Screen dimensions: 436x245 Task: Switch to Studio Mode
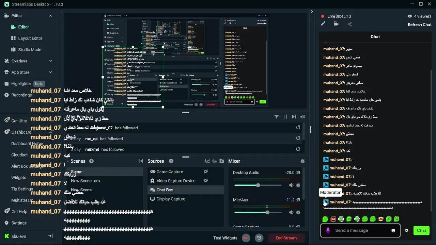click(x=30, y=50)
